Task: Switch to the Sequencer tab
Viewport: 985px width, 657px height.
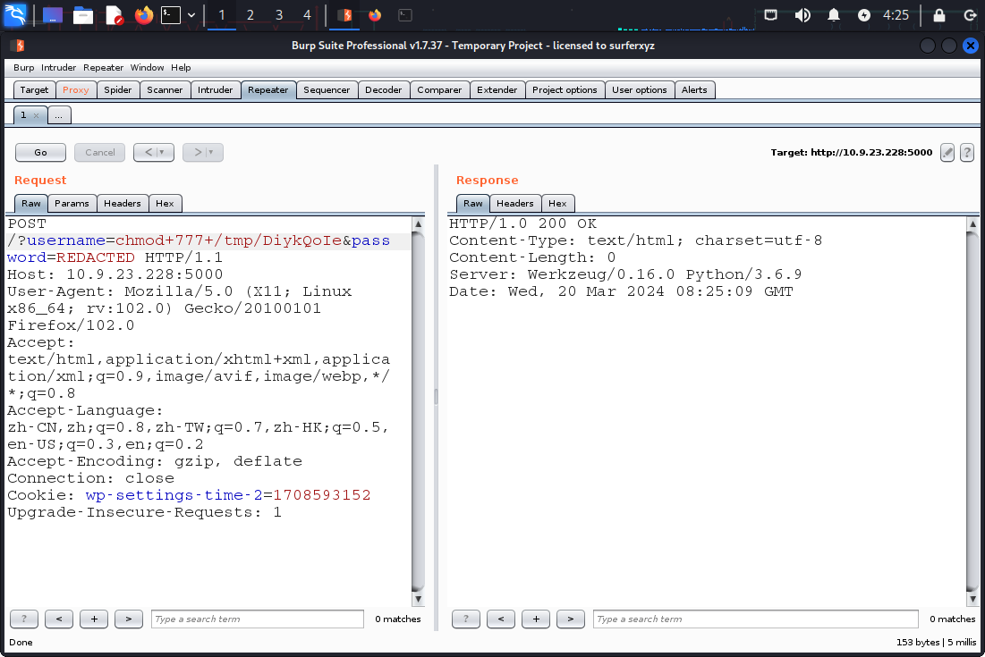Action: (327, 89)
